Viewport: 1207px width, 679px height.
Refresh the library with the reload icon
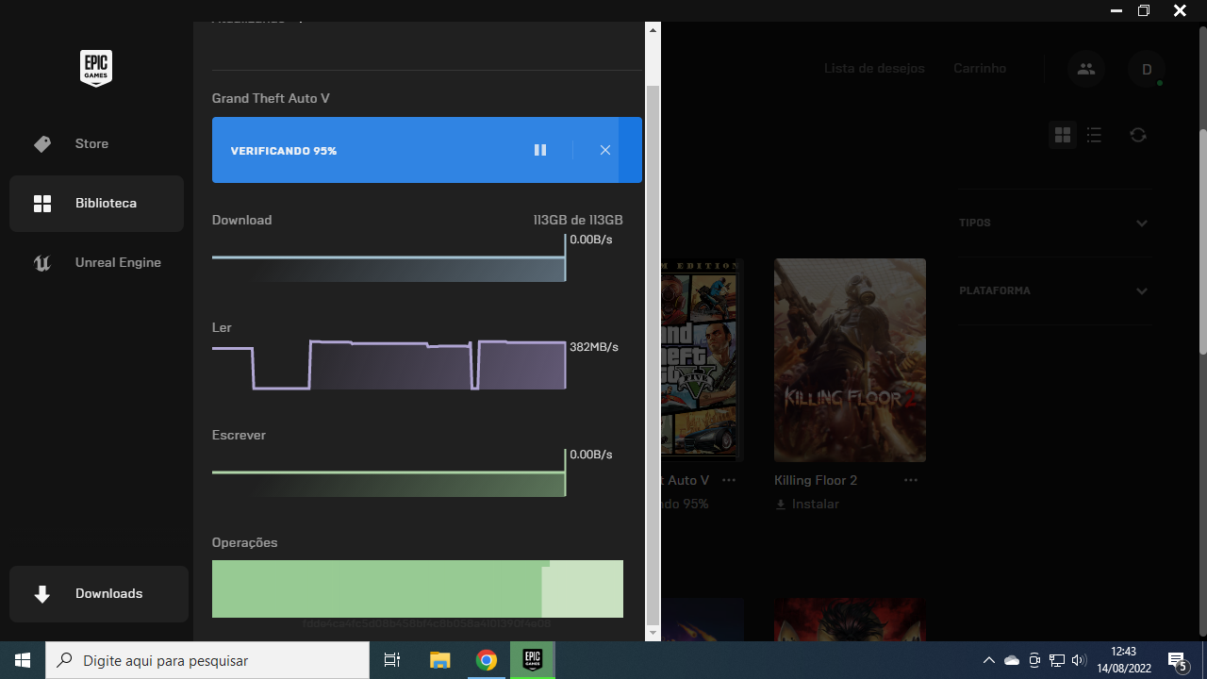tap(1138, 135)
